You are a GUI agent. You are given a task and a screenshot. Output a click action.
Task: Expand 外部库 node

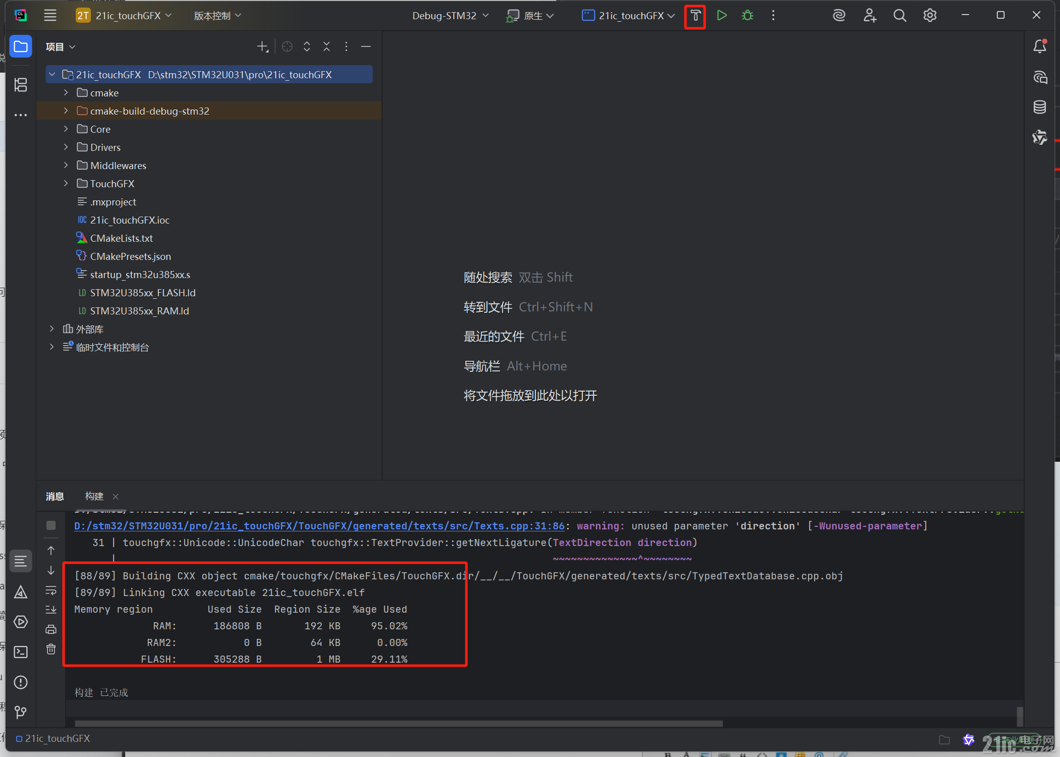coord(51,329)
